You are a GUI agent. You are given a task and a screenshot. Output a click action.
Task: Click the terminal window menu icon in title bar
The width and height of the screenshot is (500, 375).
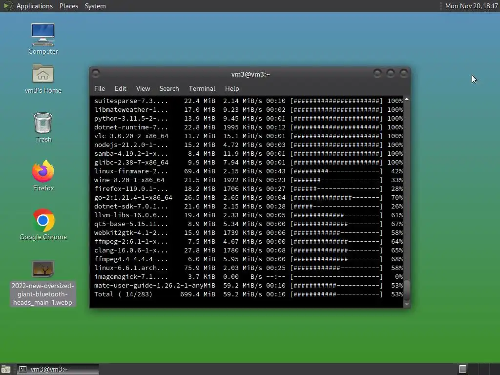96,74
